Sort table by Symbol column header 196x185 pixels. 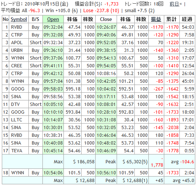(x=19, y=19)
